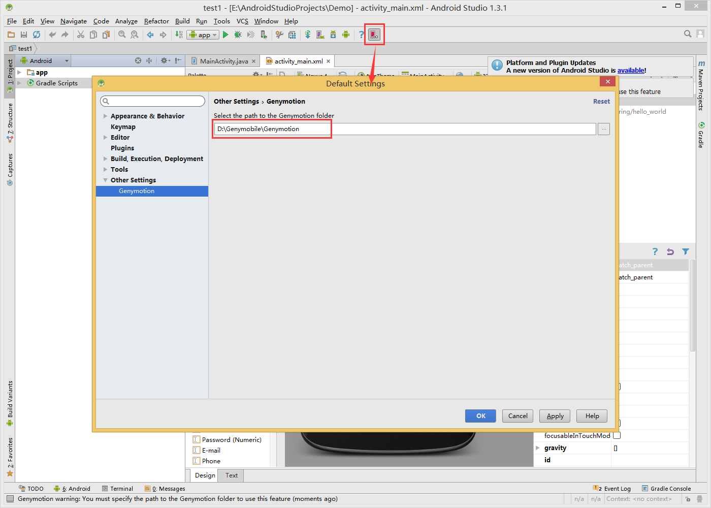This screenshot has width=711, height=508.
Task: Open the Android project view dropdown
Action: point(44,60)
